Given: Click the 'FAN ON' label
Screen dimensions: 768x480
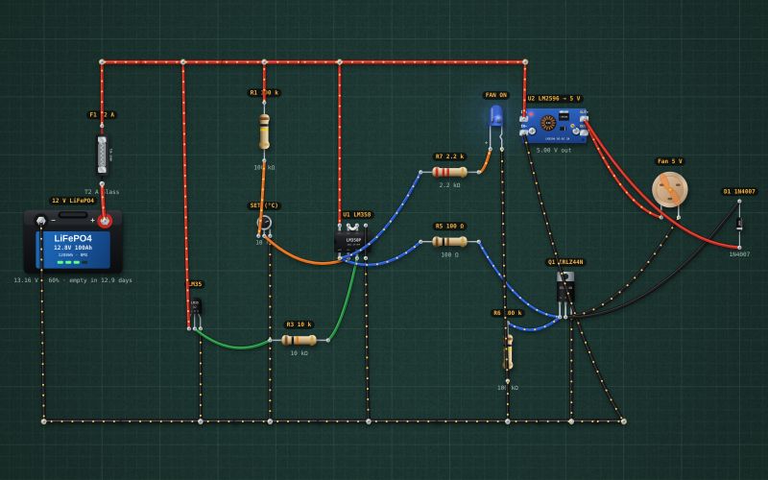Looking at the screenshot, I should pyautogui.click(x=496, y=95).
